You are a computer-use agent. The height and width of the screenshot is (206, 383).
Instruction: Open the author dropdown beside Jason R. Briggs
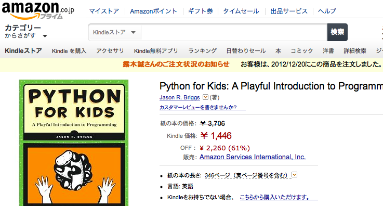[x=205, y=97]
